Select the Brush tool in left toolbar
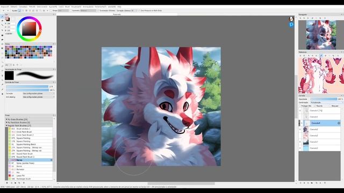This screenshot has height=193, width=344. [2, 16]
